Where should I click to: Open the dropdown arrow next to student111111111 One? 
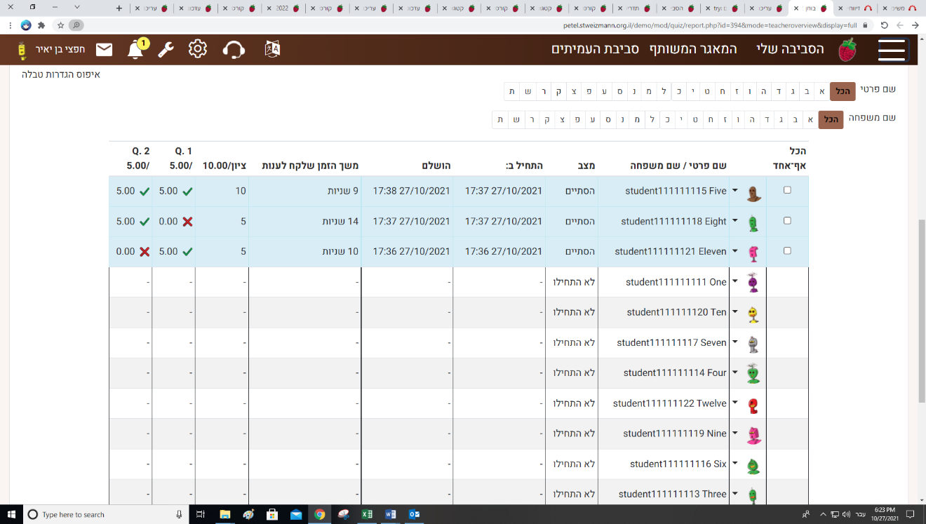click(735, 281)
